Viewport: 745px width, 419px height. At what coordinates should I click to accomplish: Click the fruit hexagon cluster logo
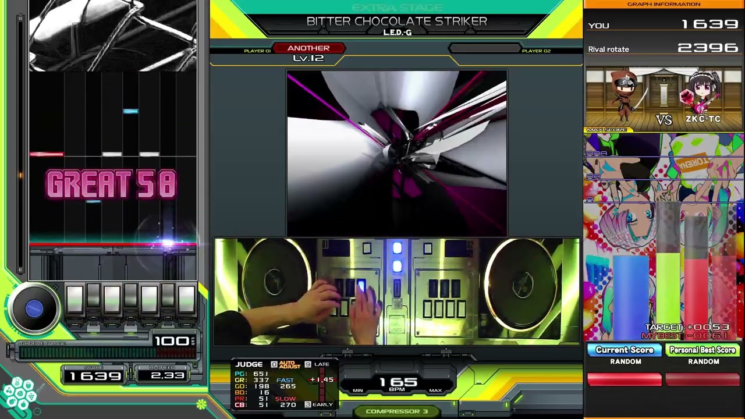pyautogui.click(x=19, y=393)
